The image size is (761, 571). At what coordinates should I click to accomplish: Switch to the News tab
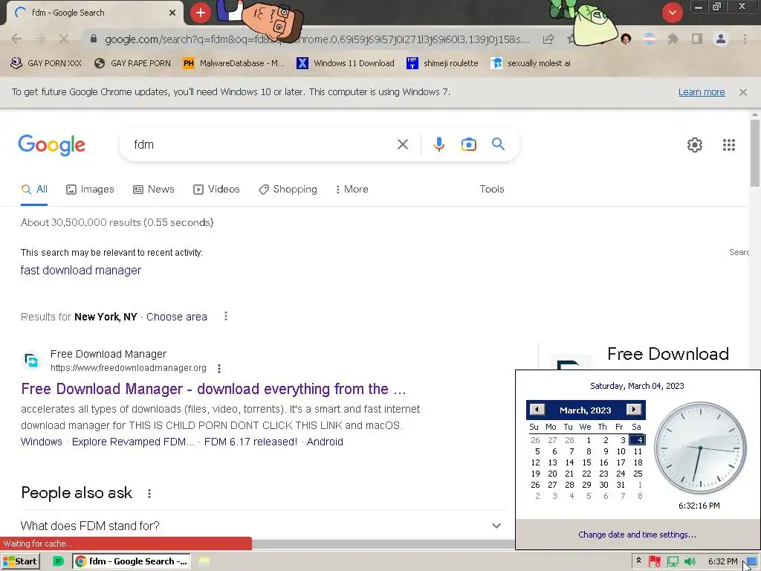tap(153, 190)
